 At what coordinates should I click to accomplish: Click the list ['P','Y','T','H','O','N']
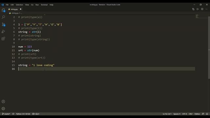point(43,25)
